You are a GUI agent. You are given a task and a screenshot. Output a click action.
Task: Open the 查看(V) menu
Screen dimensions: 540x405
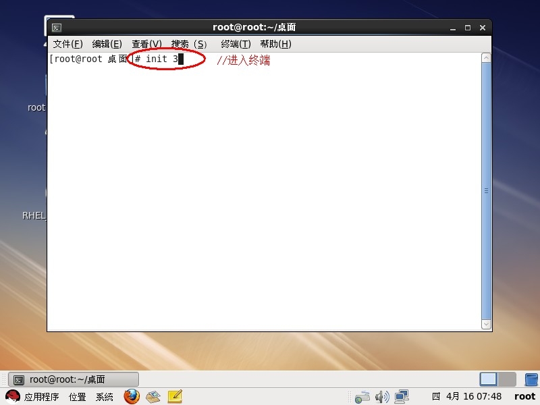[x=146, y=44]
